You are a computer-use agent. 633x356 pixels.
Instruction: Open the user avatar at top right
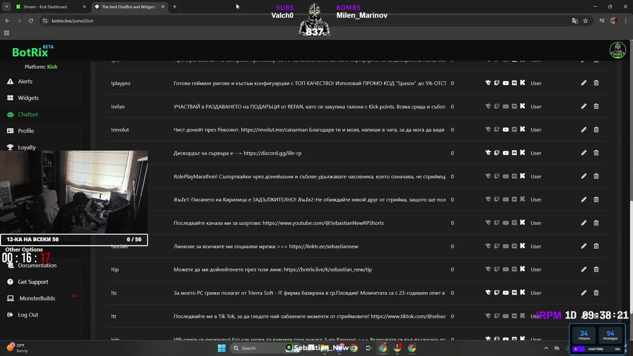click(x=617, y=50)
